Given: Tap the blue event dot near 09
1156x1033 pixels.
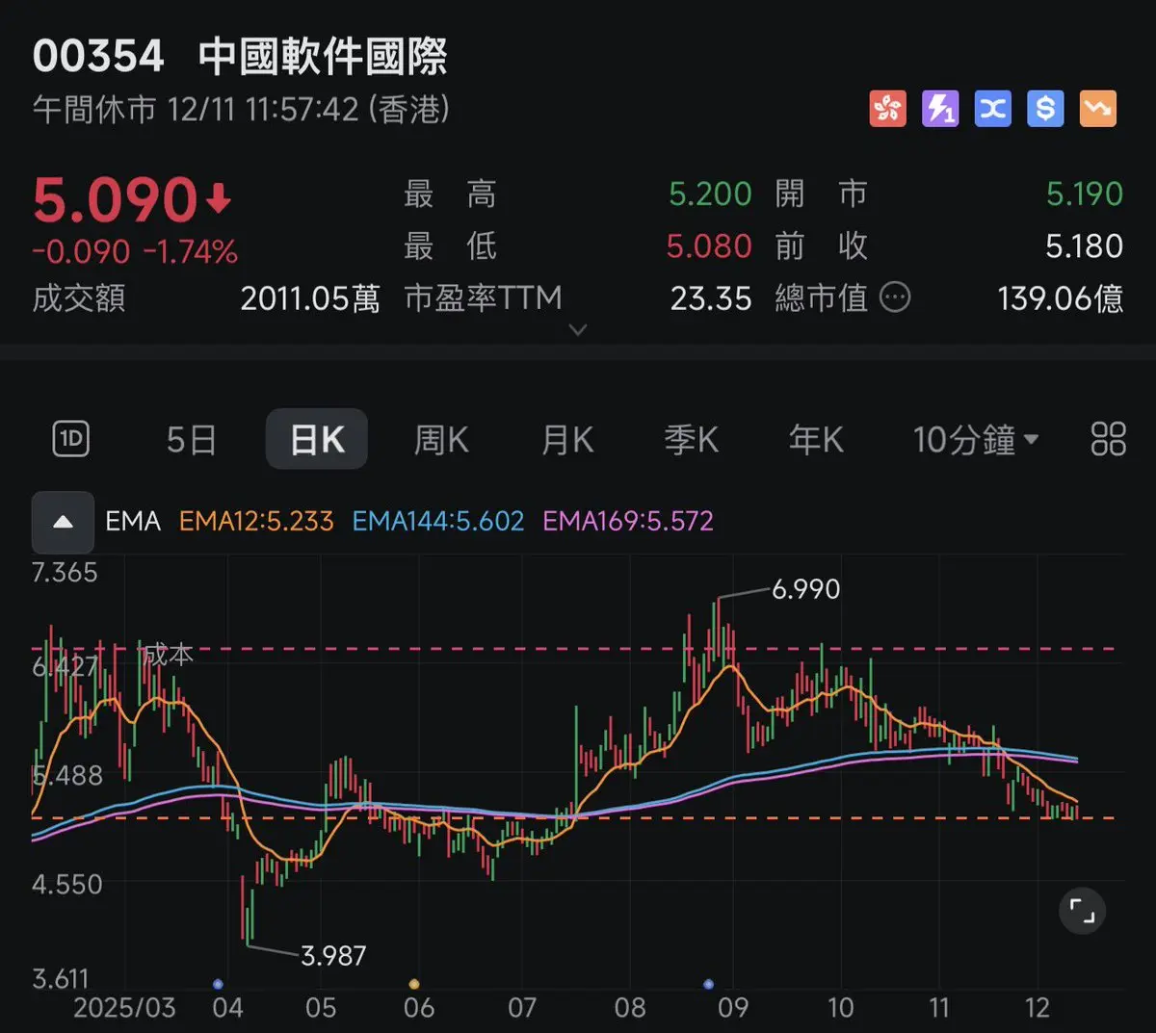Looking at the screenshot, I should tap(709, 984).
